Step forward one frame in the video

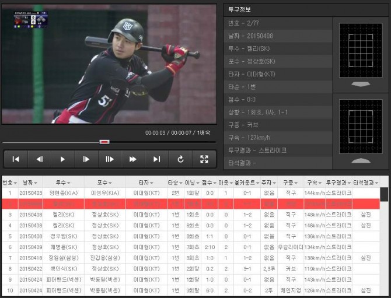pyautogui.click(x=86, y=159)
